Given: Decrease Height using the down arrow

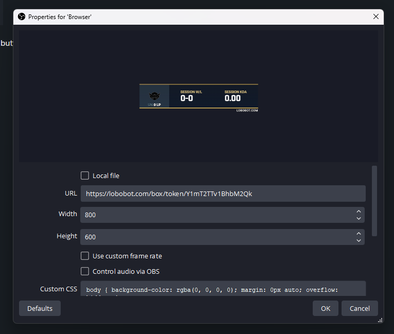Looking at the screenshot, I should point(359,241).
